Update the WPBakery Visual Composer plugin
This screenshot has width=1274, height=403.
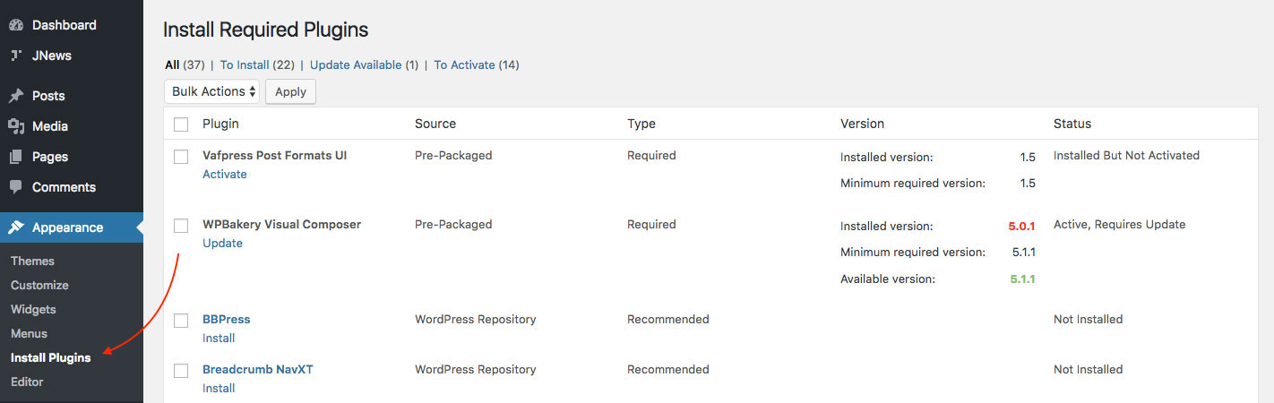[x=222, y=243]
